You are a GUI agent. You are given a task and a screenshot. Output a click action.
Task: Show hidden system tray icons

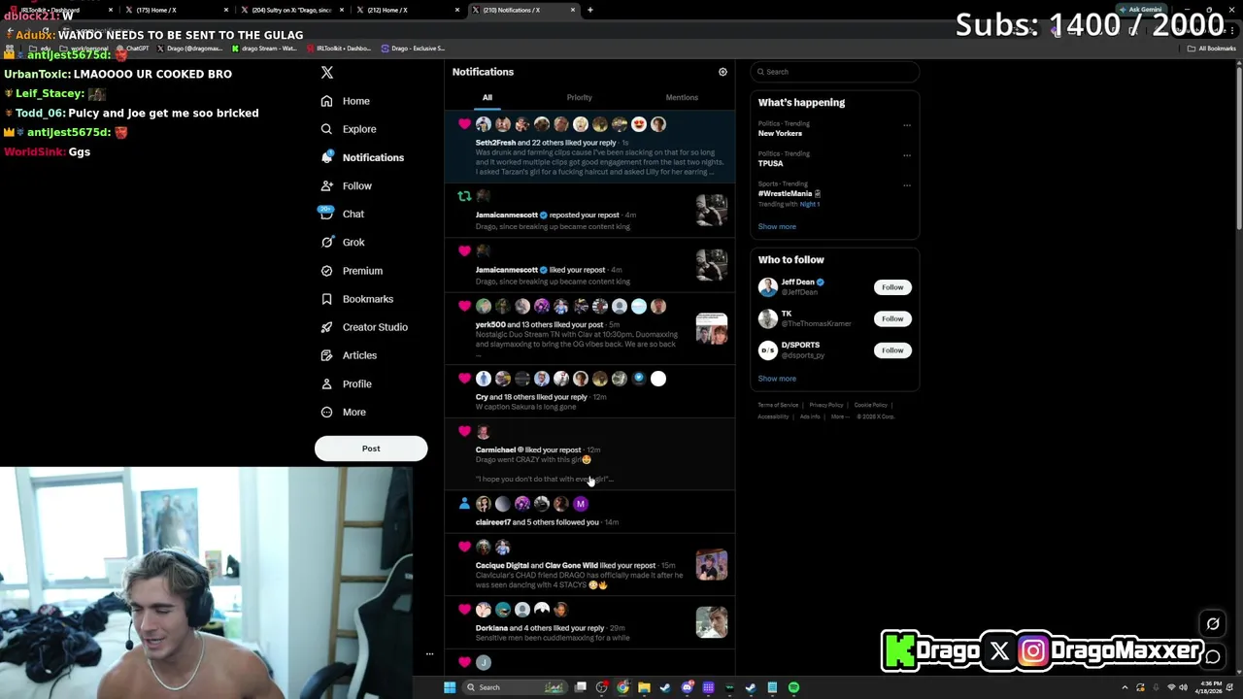point(1125,687)
